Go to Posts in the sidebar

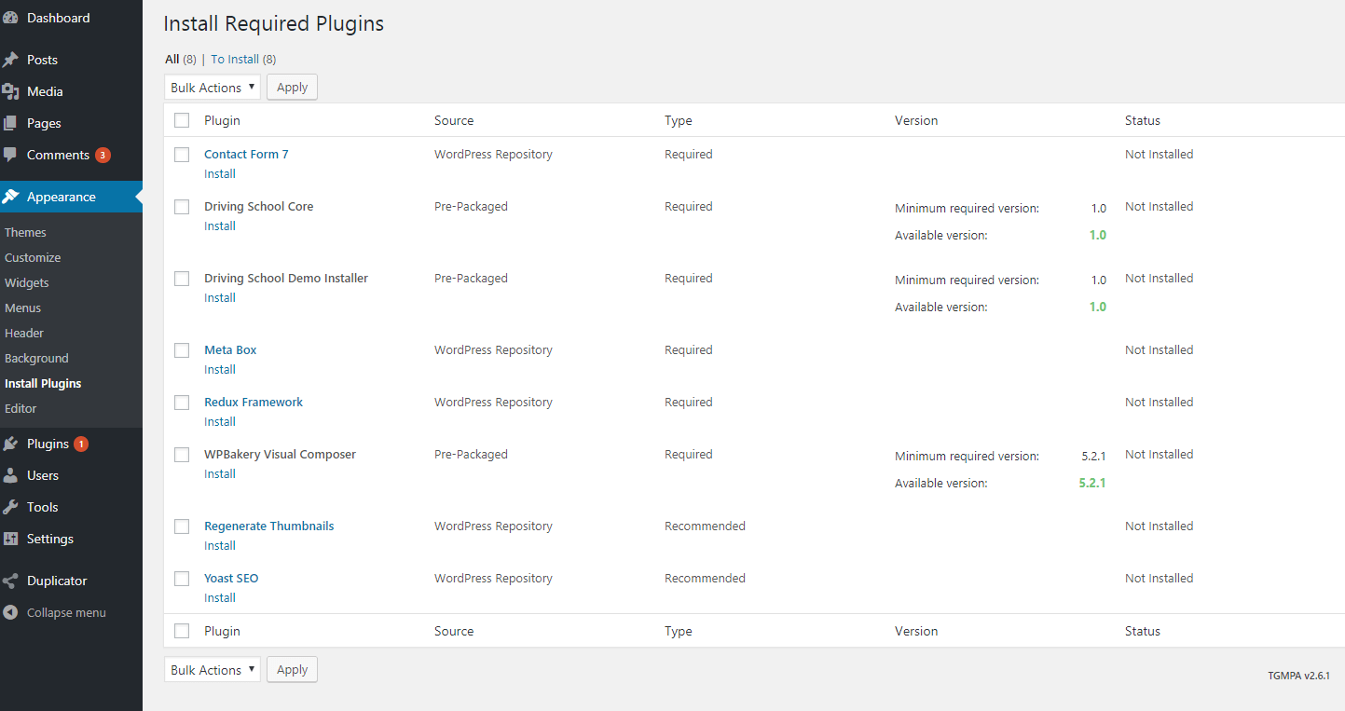(x=42, y=60)
